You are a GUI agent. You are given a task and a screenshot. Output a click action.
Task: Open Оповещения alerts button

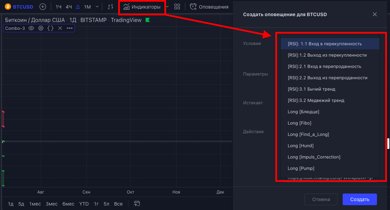click(x=209, y=7)
